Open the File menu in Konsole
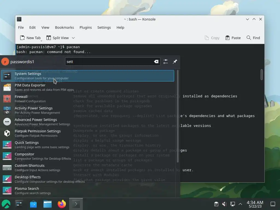The width and height of the screenshot is (280, 210). click(x=21, y=28)
